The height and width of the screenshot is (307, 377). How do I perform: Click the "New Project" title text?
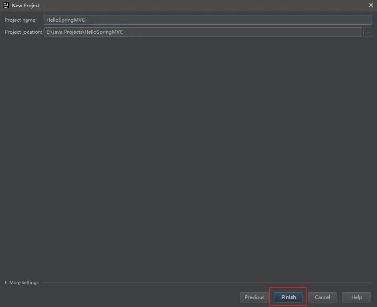pyautogui.click(x=26, y=6)
